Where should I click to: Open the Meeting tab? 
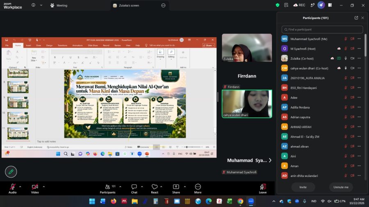point(59,5)
